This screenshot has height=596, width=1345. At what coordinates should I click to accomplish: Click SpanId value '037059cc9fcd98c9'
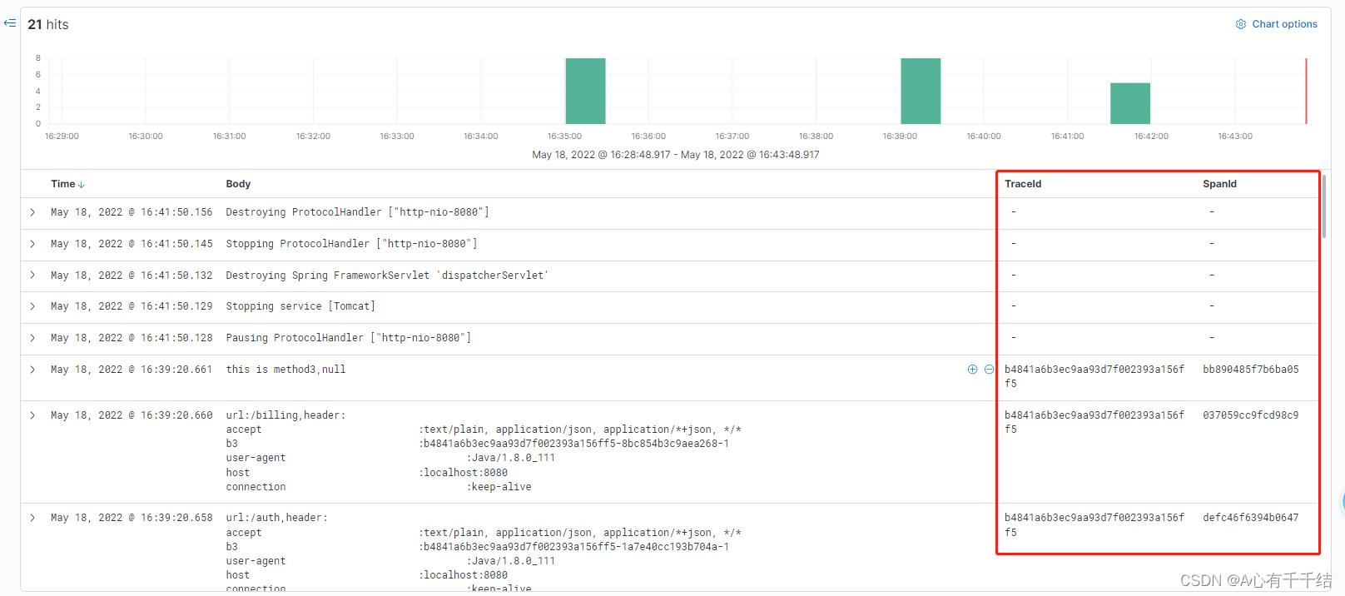coord(1250,415)
